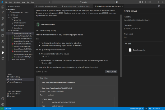The width and height of the screenshot is (165, 110).
Task: Open the Manage gear settings icon
Action: [x=2, y=104]
